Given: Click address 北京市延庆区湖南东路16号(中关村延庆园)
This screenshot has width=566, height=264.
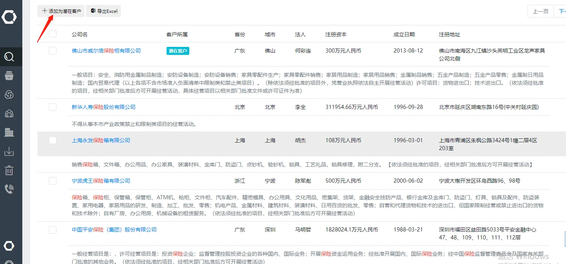Looking at the screenshot, I should 489,107.
